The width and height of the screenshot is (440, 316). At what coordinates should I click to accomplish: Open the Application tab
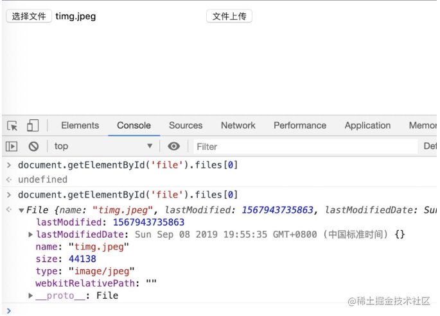coord(367,126)
